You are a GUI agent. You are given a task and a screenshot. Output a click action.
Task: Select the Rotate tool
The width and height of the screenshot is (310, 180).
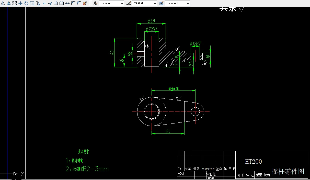click(x=26, y=3)
